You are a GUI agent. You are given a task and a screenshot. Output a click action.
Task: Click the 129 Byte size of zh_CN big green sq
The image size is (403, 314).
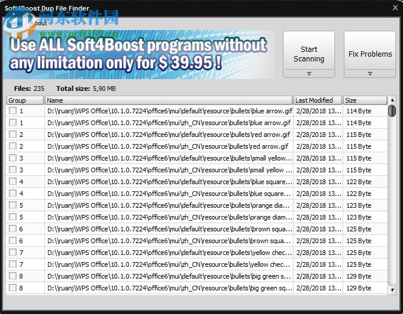(x=359, y=288)
